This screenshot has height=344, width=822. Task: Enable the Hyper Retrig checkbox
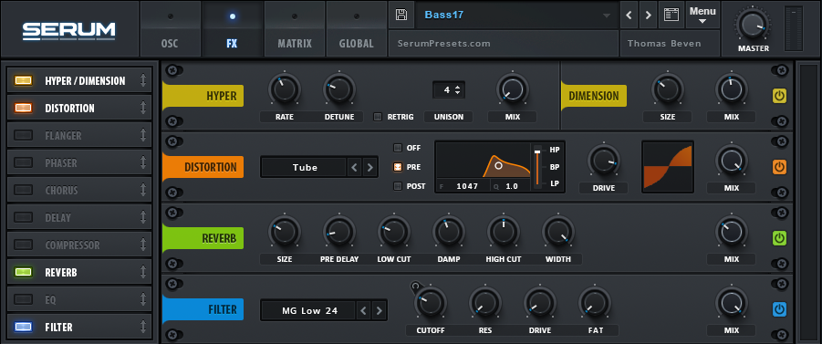coord(378,117)
